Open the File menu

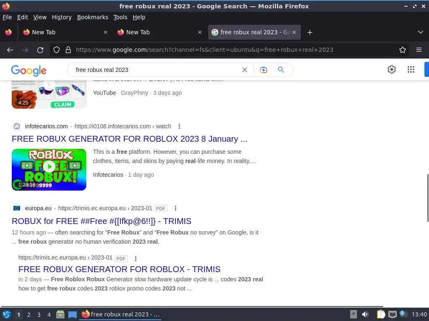tap(7, 17)
